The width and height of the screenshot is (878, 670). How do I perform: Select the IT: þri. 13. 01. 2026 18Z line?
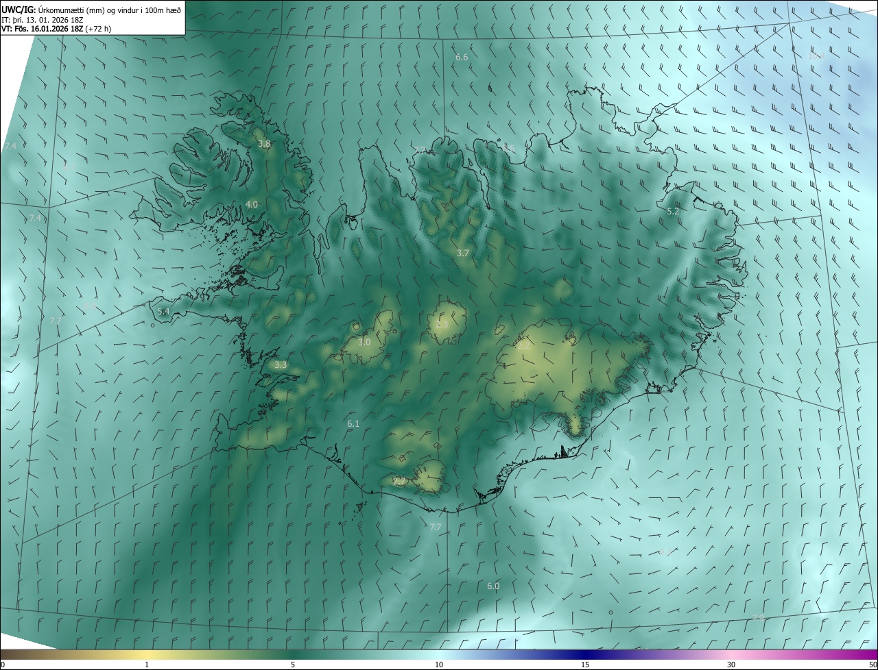pyautogui.click(x=43, y=19)
